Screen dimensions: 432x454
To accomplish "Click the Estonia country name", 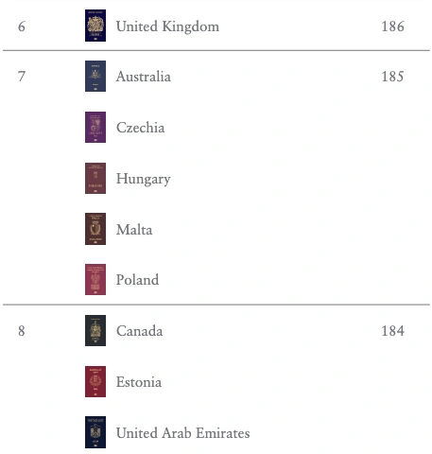I will (x=139, y=382).
